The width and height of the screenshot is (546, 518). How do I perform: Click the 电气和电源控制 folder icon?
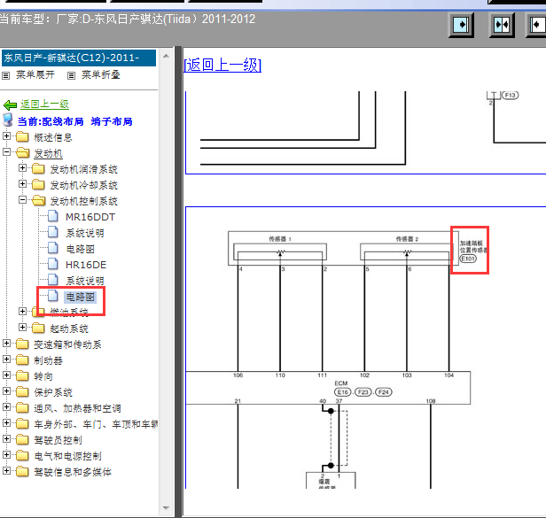pos(22,455)
